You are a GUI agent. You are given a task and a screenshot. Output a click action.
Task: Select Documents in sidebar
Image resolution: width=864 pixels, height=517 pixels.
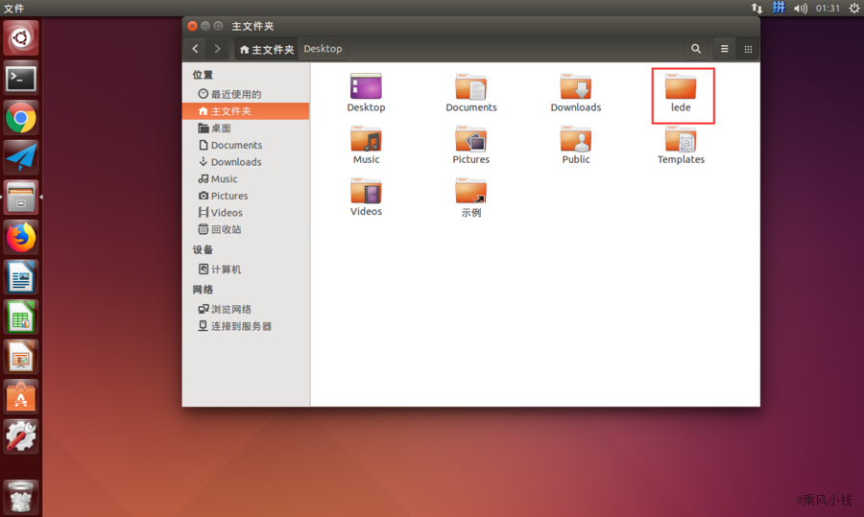pyautogui.click(x=246, y=146)
